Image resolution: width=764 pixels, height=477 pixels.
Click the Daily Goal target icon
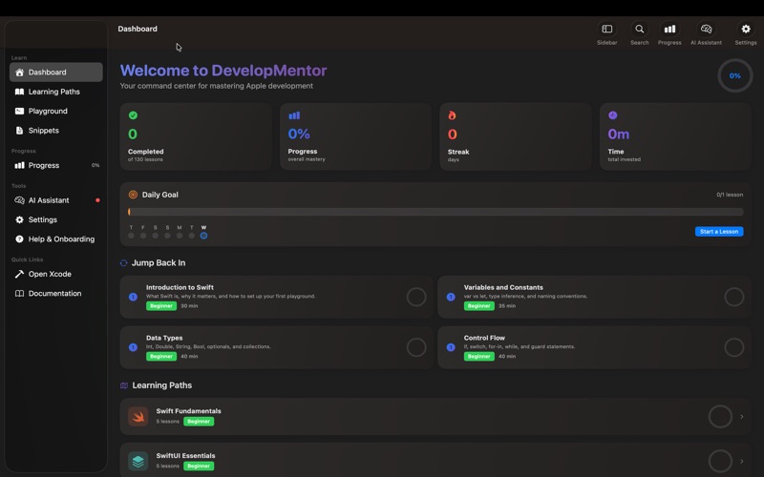[133, 195]
